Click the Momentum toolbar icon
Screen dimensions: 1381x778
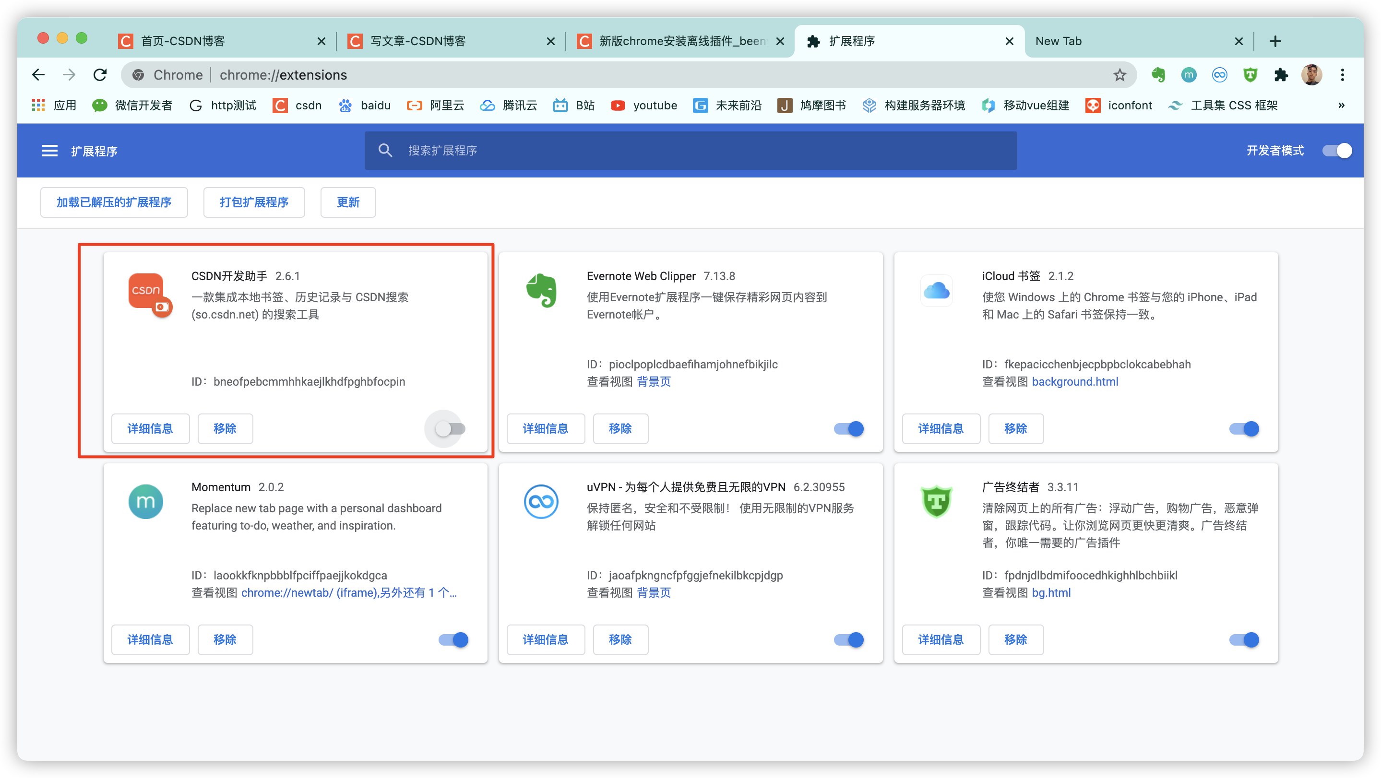tap(1189, 75)
